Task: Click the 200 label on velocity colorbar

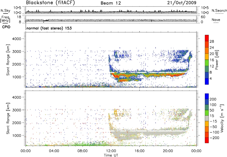Action: [213, 99]
